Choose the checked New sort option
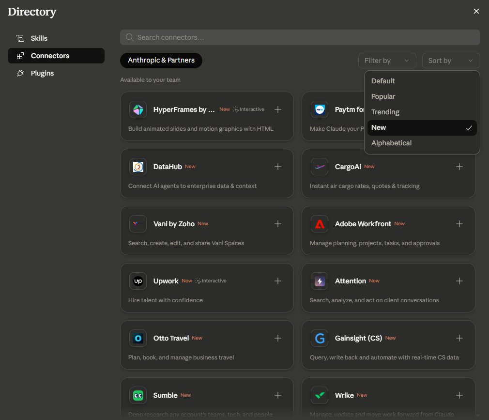The image size is (489, 420). (422, 127)
